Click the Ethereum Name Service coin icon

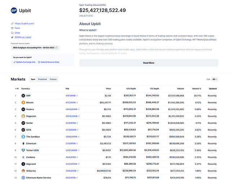23,178
